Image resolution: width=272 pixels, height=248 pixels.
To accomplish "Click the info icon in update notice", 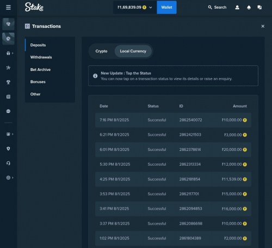I will pos(95,76).
